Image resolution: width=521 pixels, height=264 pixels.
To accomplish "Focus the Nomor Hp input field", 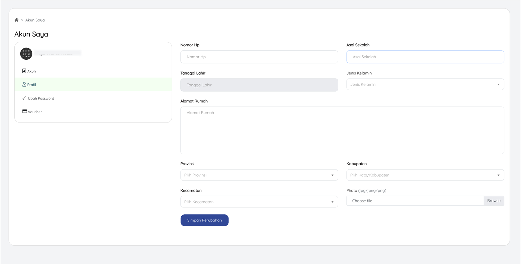I will [259, 57].
